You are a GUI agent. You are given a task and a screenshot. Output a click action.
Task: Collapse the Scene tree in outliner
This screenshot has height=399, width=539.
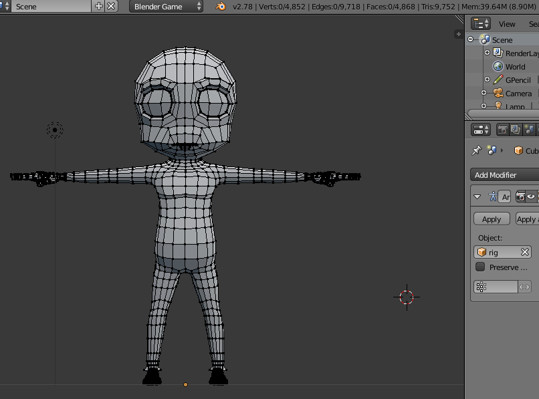point(471,40)
